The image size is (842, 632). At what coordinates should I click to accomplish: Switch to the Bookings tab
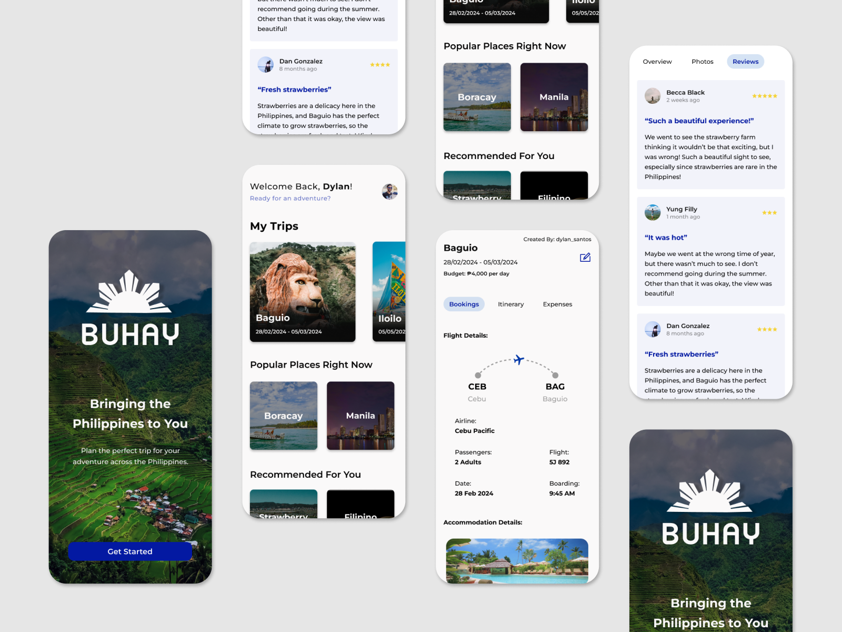click(464, 304)
